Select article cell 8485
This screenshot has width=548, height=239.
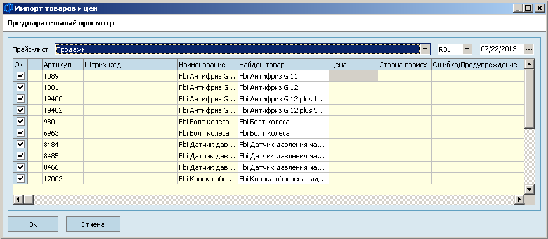(62, 156)
